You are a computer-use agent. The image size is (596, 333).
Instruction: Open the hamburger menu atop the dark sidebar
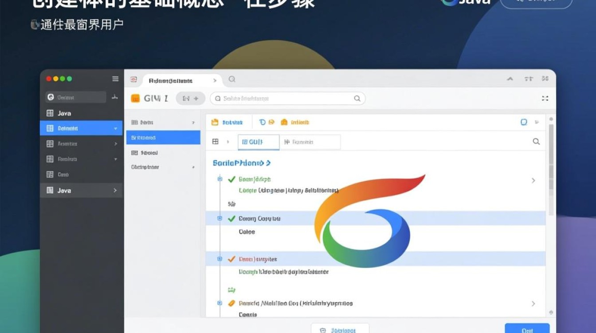coord(115,79)
